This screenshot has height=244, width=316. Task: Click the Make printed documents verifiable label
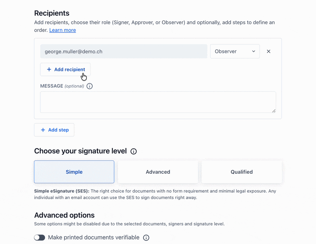tap(94, 238)
